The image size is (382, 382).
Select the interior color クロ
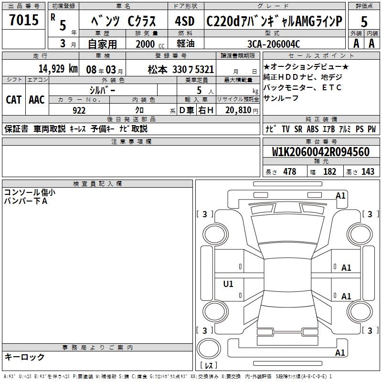point(139,110)
